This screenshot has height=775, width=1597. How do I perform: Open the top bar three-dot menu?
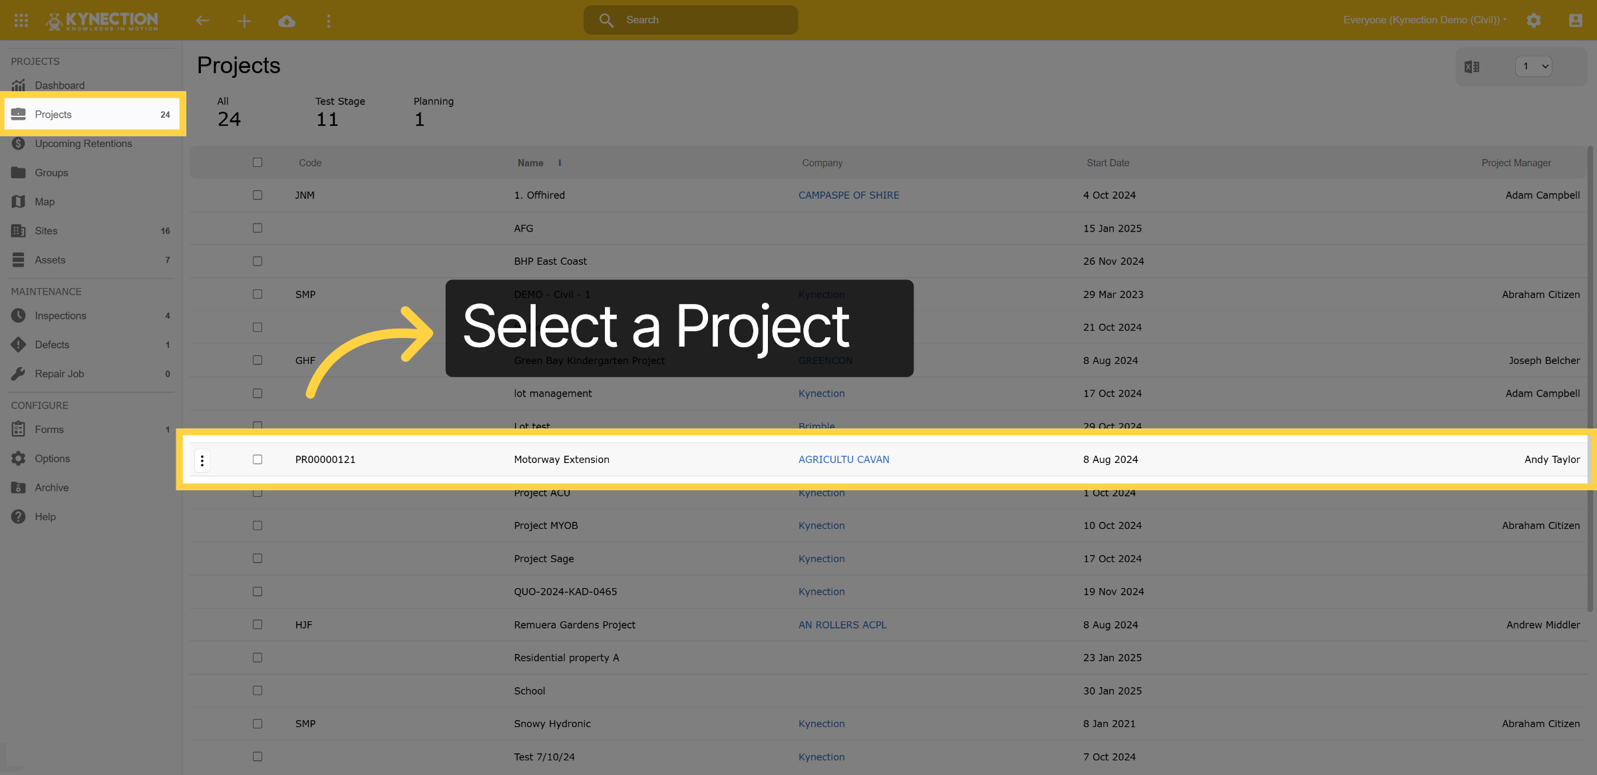tap(328, 21)
